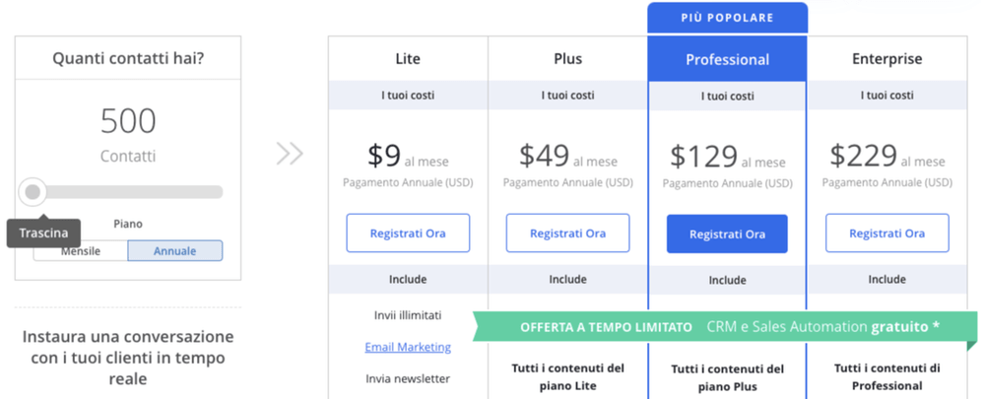985x399 pixels.
Task: Click the Trascina tooltip
Action: point(43,233)
